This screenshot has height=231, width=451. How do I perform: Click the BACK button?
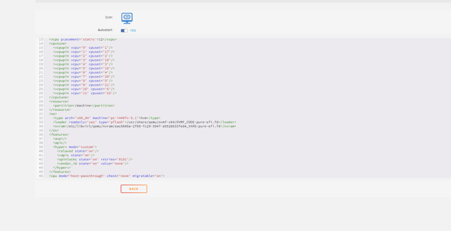(134, 189)
